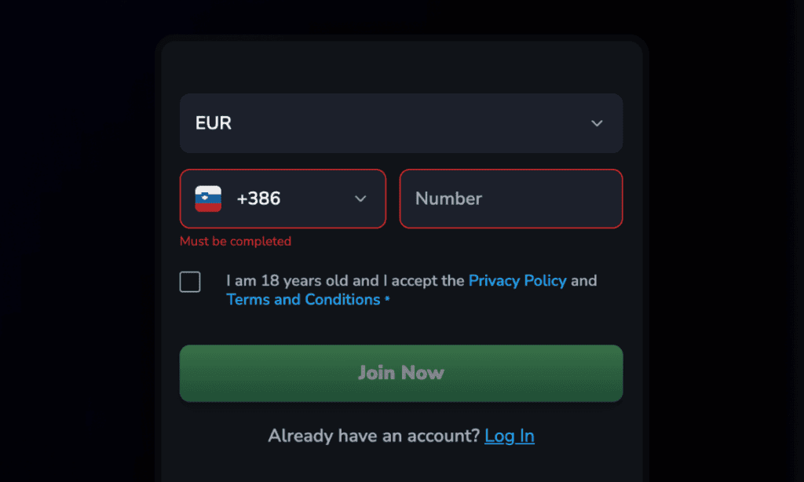The width and height of the screenshot is (804, 482).
Task: Click the required asterisk after Terms and Conditions
Action: [x=387, y=298]
